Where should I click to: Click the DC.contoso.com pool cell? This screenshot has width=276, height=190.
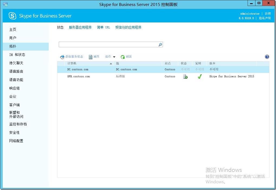(x=126, y=69)
